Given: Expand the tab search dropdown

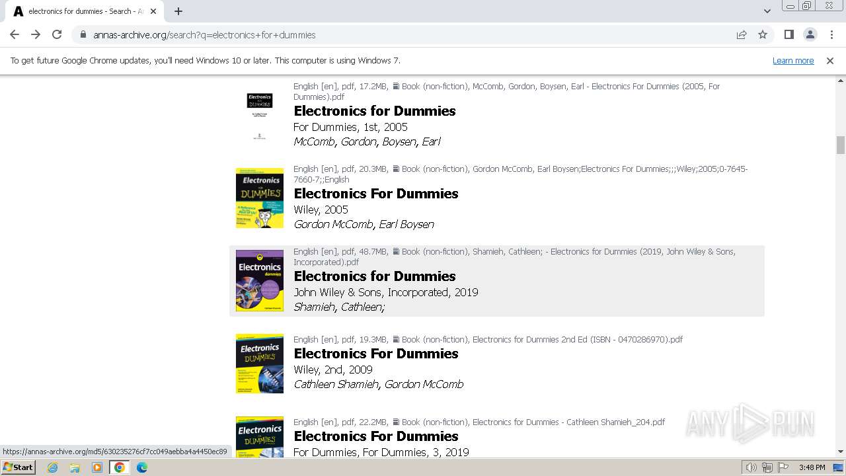Looking at the screenshot, I should pyautogui.click(x=767, y=11).
